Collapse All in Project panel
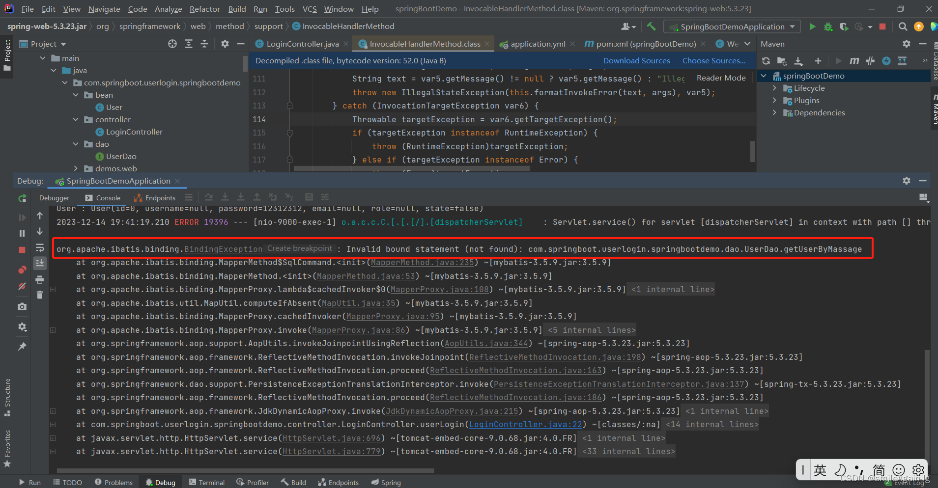This screenshot has height=488, width=938. [x=204, y=44]
